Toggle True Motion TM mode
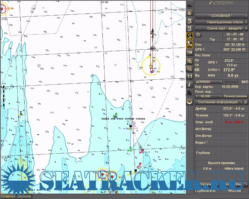Screen dimensions: 249x199 pyautogui.click(x=189, y=53)
